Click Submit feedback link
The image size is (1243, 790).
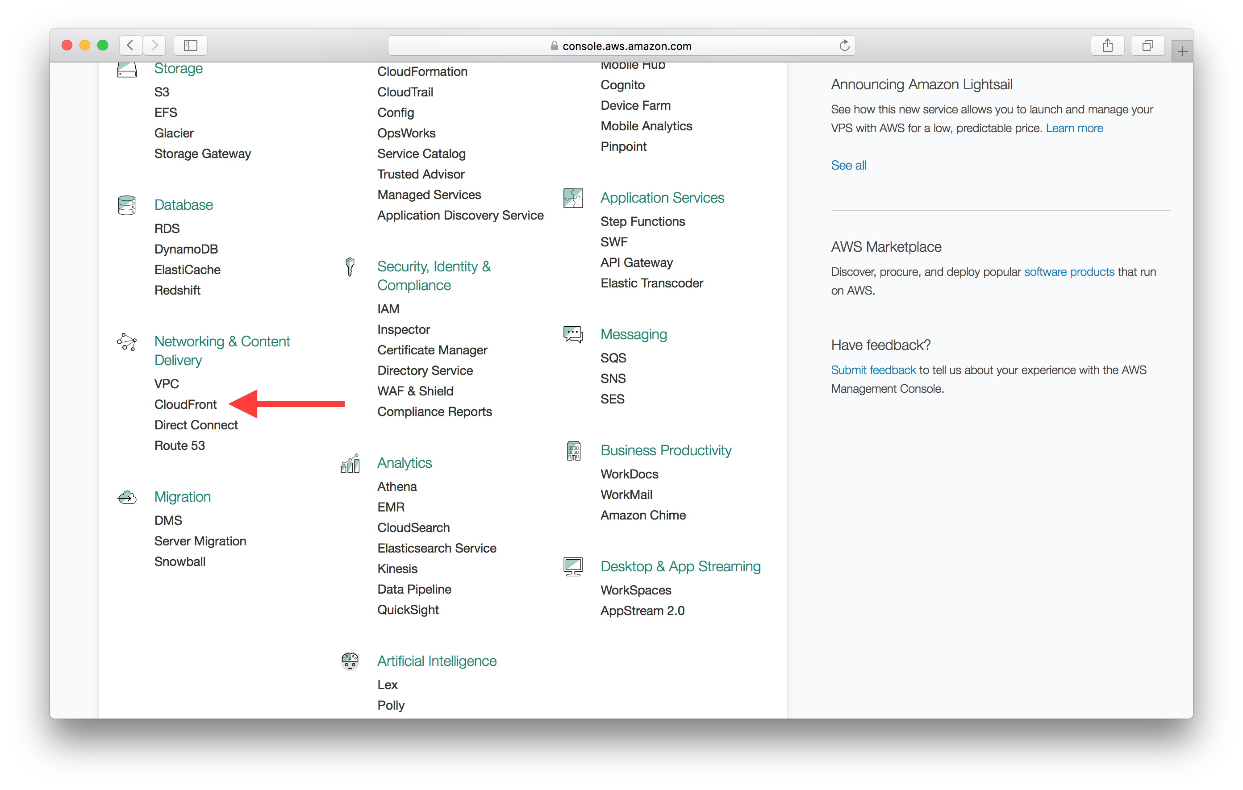tap(873, 370)
